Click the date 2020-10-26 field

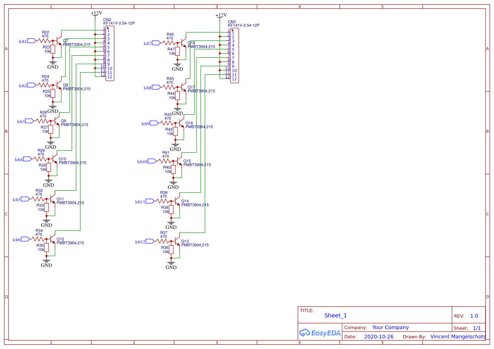click(x=380, y=337)
